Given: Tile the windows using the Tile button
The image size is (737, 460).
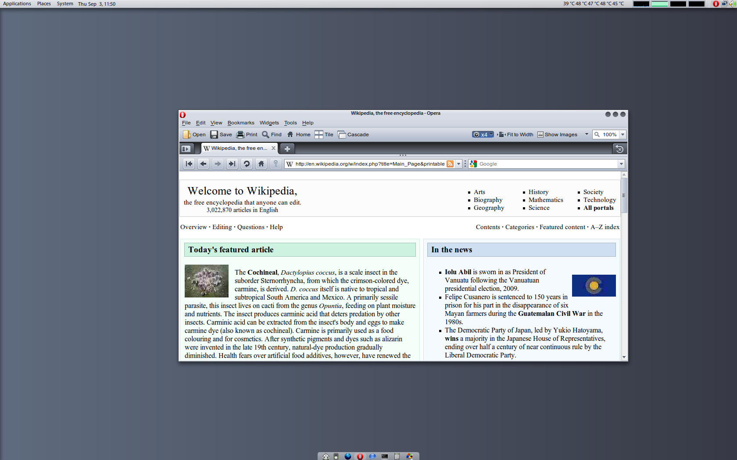Looking at the screenshot, I should [324, 134].
